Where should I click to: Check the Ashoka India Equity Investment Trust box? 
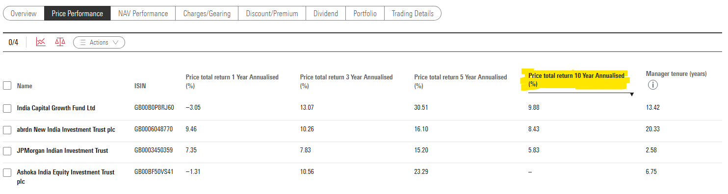[x=7, y=172]
